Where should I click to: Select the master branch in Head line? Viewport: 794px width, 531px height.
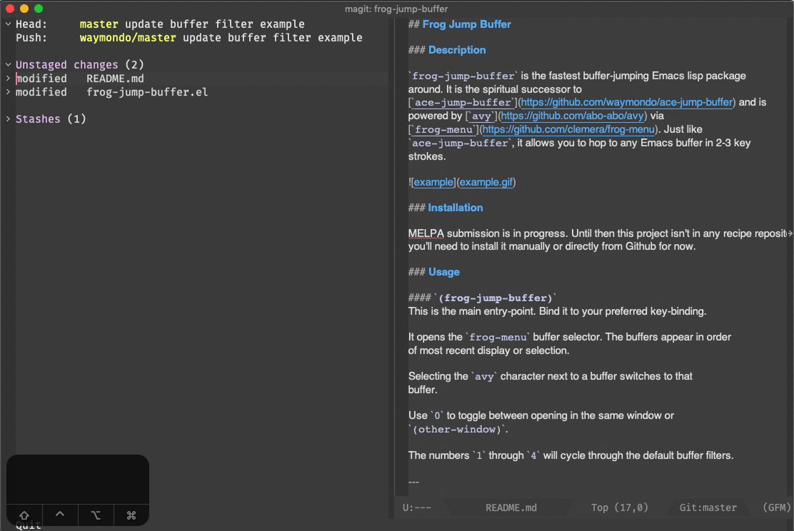click(x=99, y=24)
